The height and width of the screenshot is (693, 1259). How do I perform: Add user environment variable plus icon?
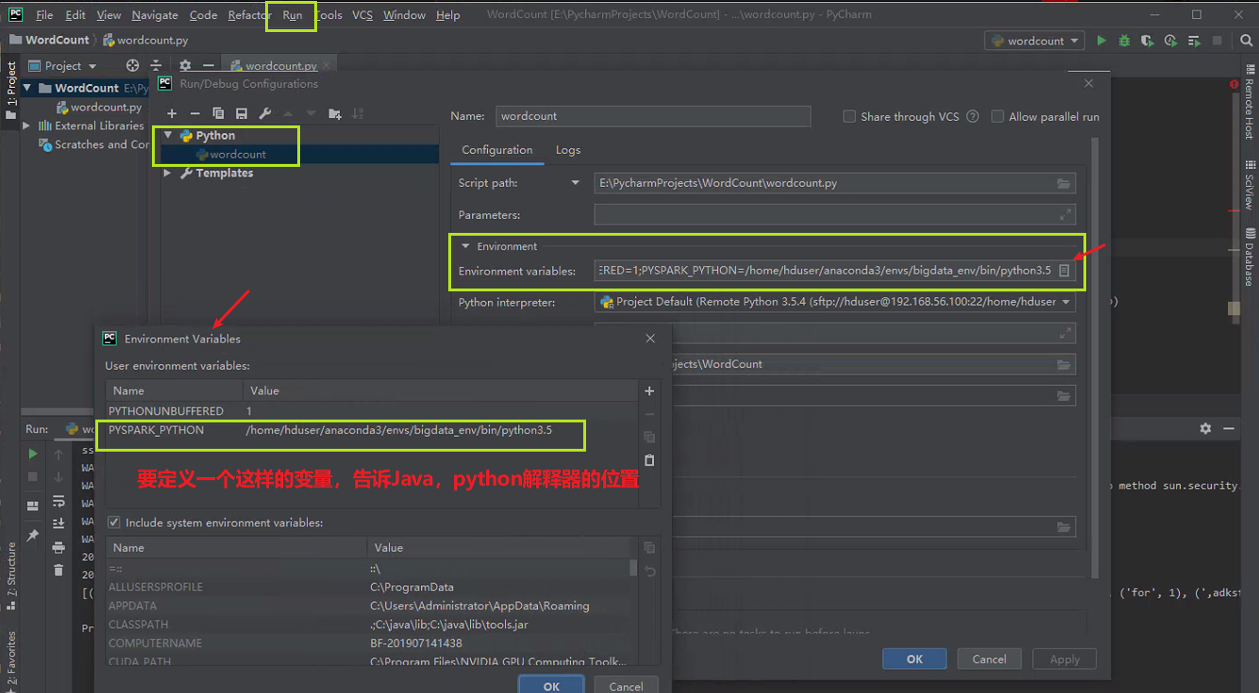649,391
